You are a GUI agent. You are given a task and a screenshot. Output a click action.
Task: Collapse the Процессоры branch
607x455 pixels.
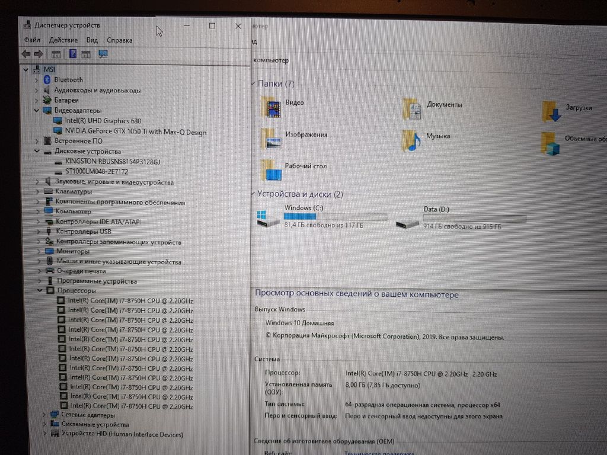tap(40, 290)
